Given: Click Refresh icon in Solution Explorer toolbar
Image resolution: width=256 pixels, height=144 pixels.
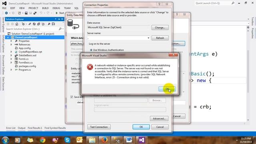Looking at the screenshot, I should point(34,24).
